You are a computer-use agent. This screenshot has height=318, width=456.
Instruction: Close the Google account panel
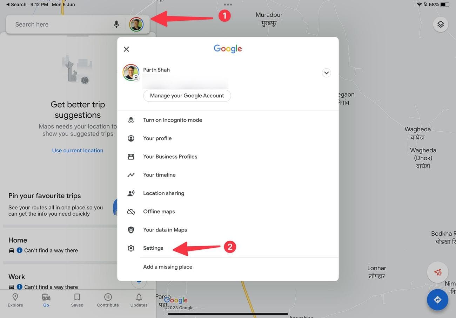126,49
